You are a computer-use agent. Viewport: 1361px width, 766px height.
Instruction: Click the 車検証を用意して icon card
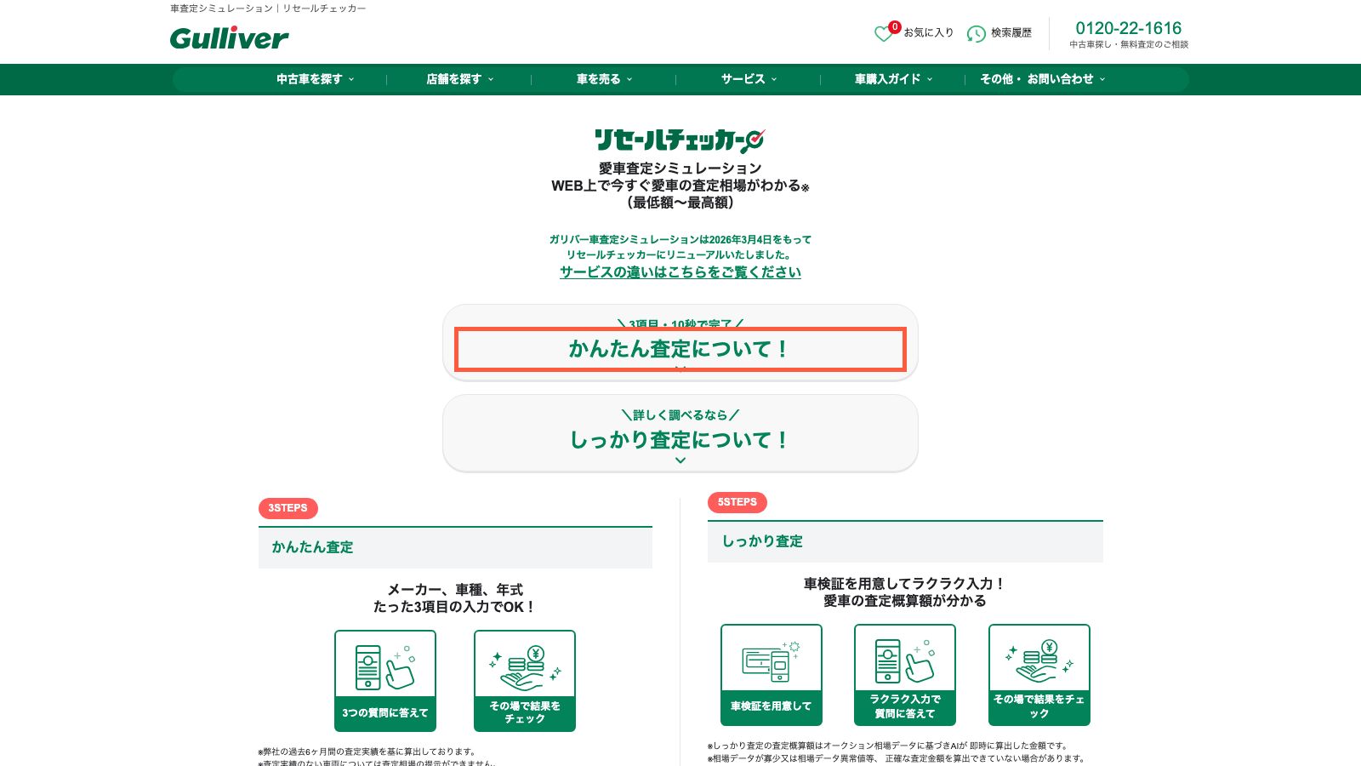coord(772,675)
